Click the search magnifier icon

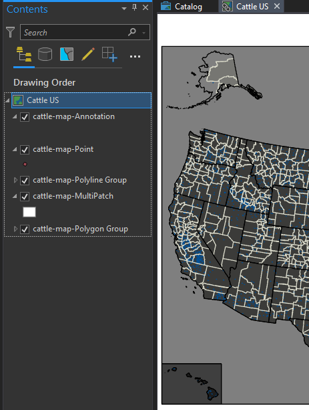point(132,32)
